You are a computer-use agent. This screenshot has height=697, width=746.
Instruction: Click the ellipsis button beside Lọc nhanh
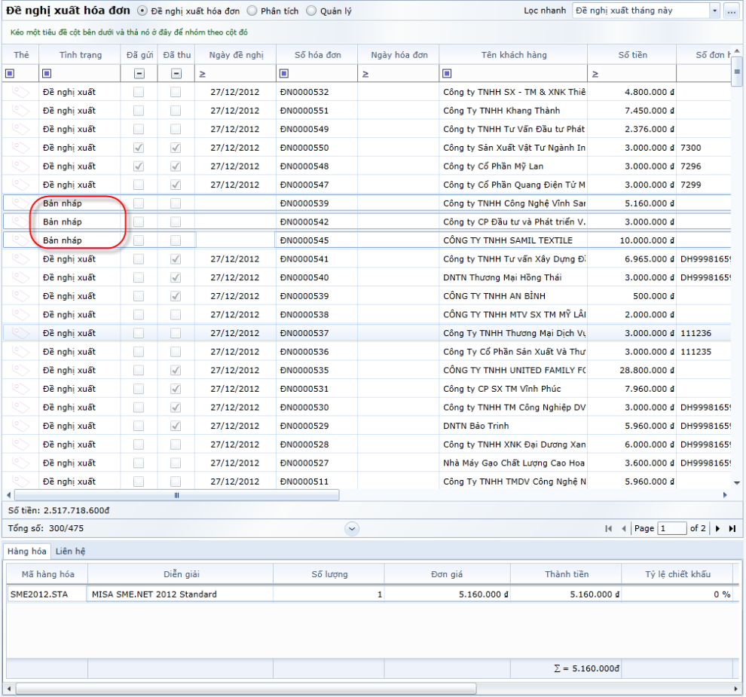click(x=732, y=11)
